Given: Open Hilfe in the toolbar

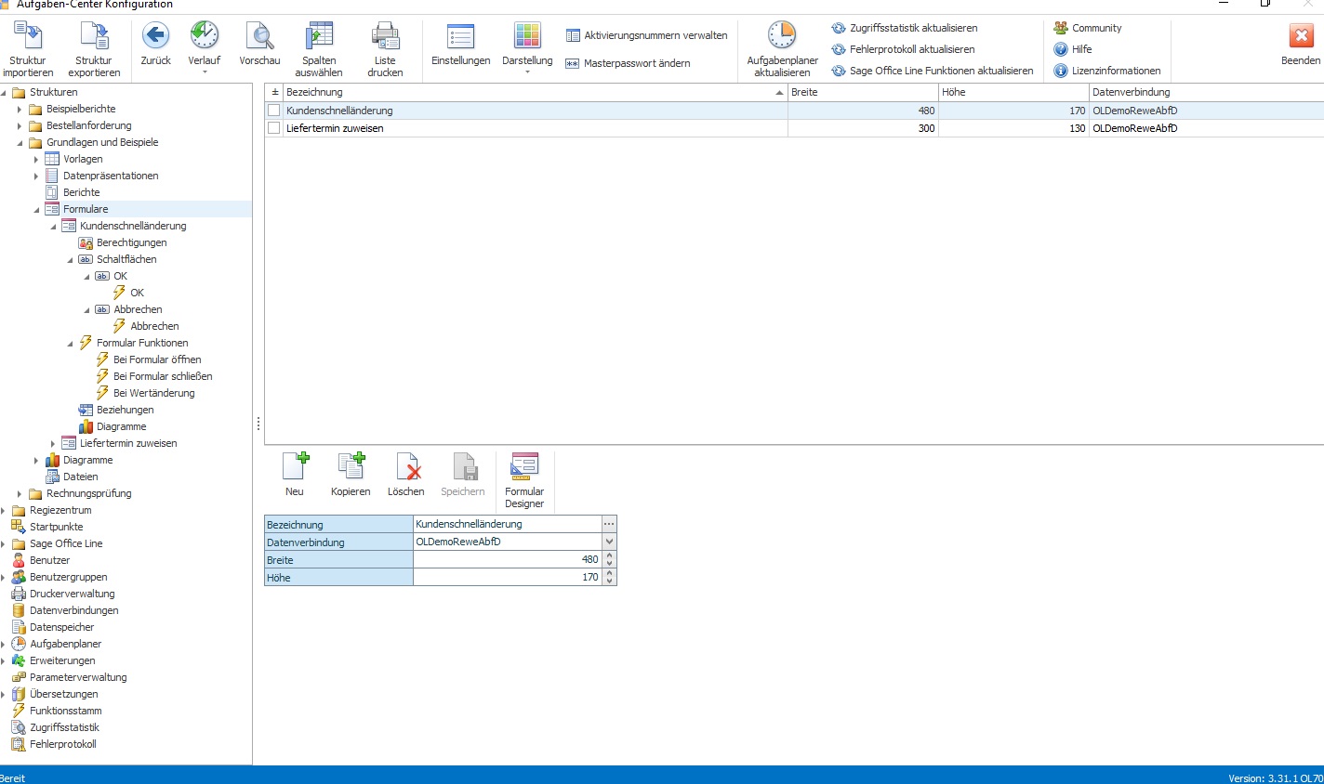Looking at the screenshot, I should [x=1073, y=49].
